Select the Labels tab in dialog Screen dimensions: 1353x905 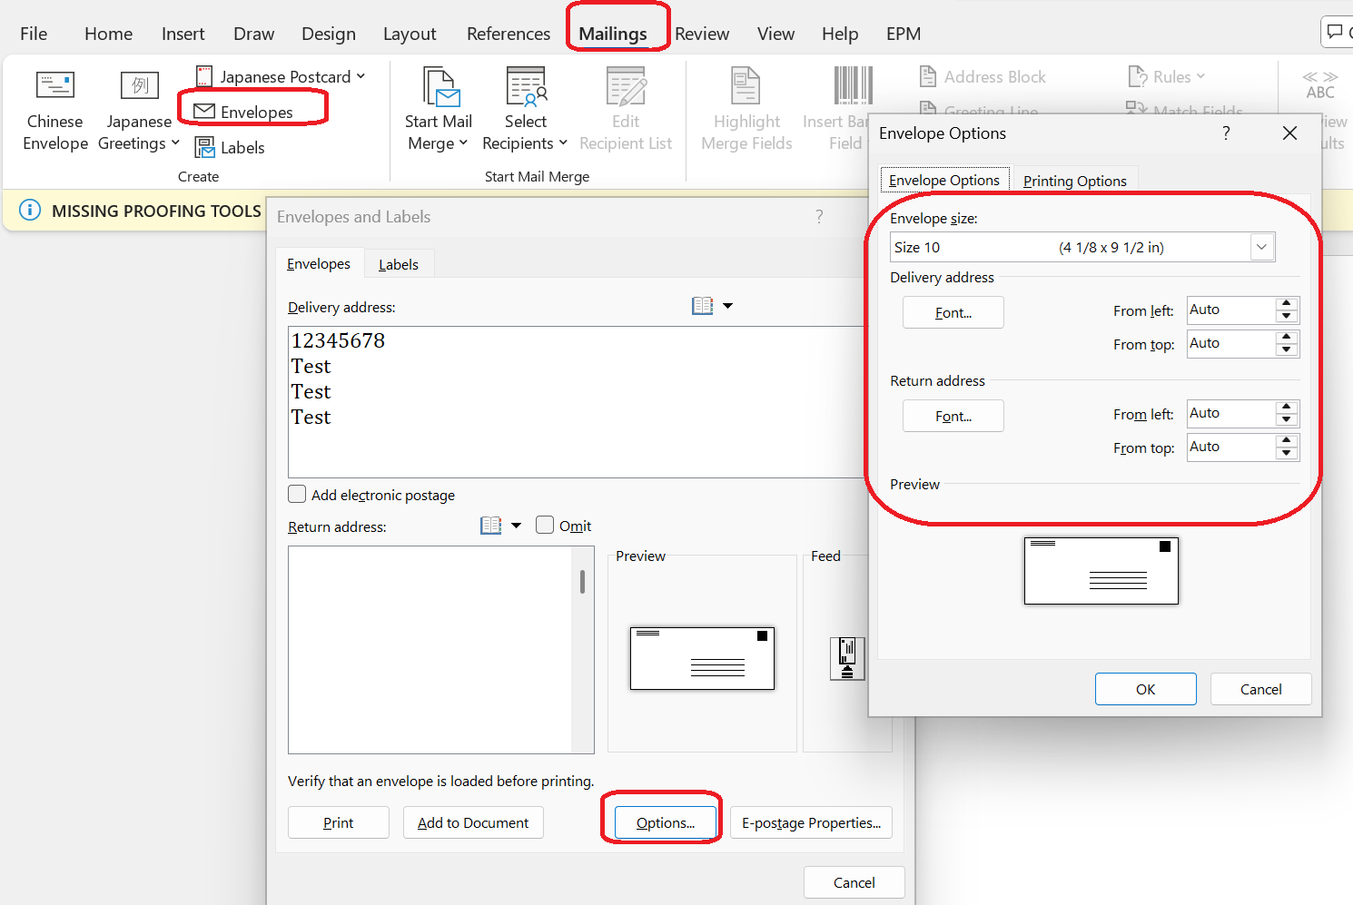(x=399, y=264)
